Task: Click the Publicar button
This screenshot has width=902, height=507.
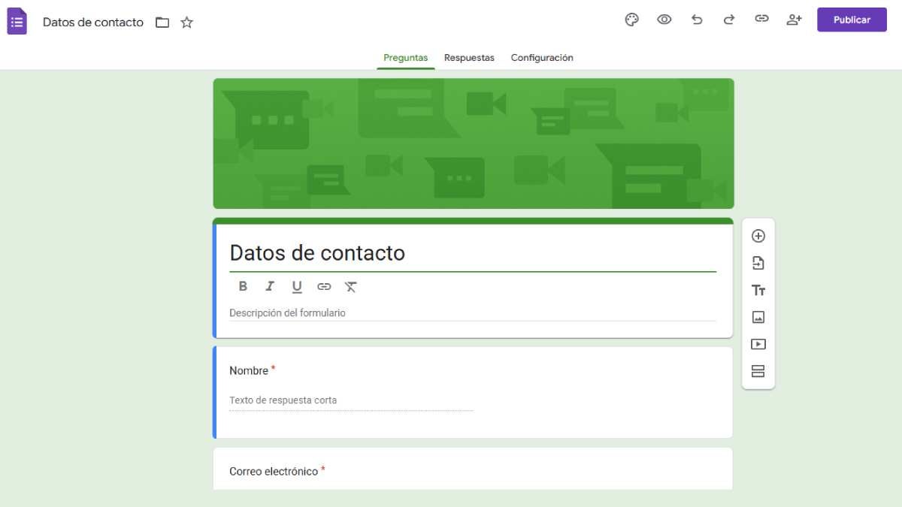Action: point(852,20)
